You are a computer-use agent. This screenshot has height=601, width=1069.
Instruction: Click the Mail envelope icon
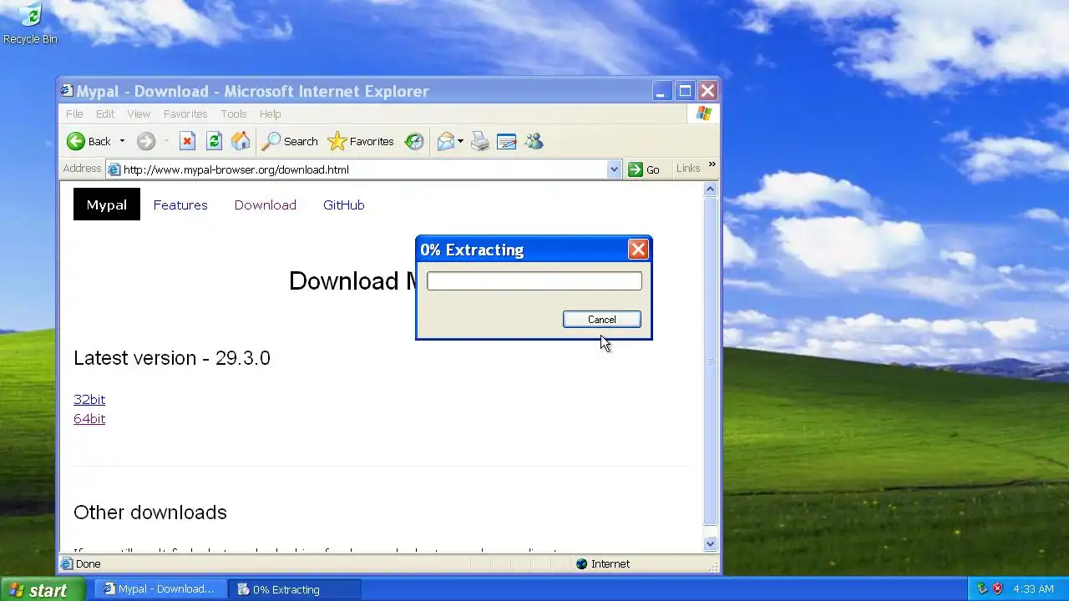point(446,141)
